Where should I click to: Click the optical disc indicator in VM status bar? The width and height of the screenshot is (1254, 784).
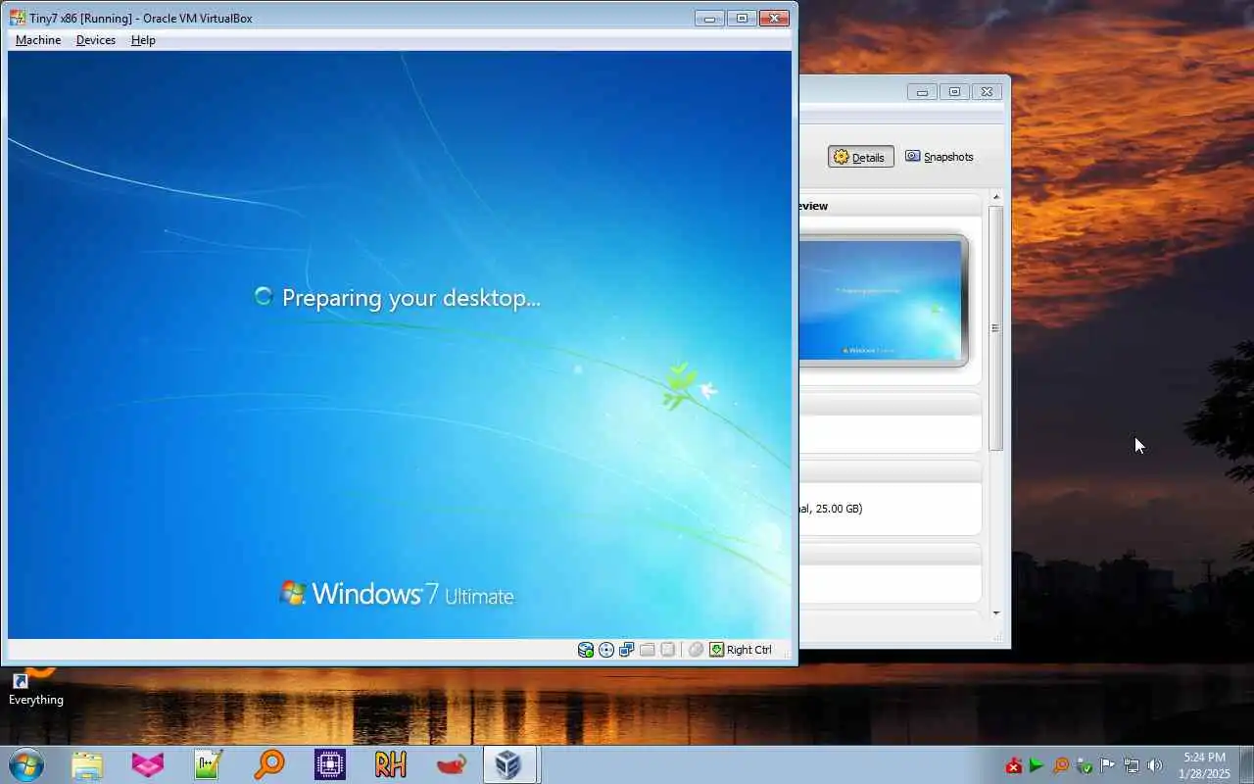pyautogui.click(x=606, y=650)
